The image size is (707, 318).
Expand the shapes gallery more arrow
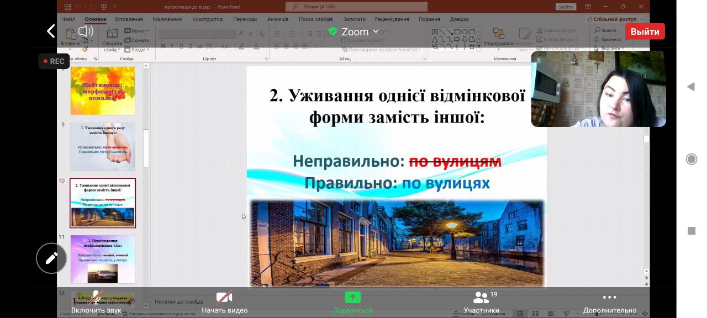[478, 46]
